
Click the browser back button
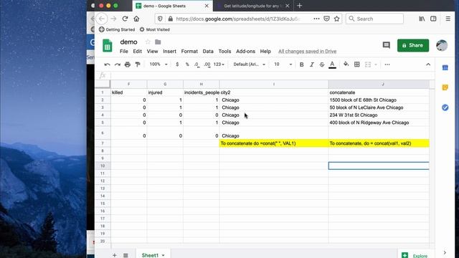(x=102, y=19)
